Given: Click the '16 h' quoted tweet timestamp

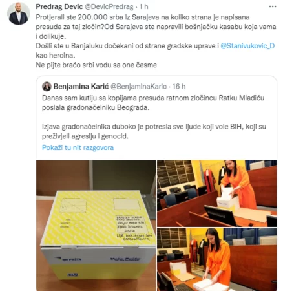Looking at the screenshot, I should (x=179, y=87).
